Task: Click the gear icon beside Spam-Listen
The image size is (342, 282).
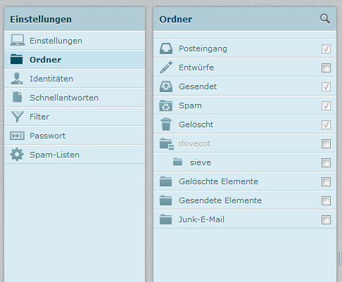Action: coord(17,155)
